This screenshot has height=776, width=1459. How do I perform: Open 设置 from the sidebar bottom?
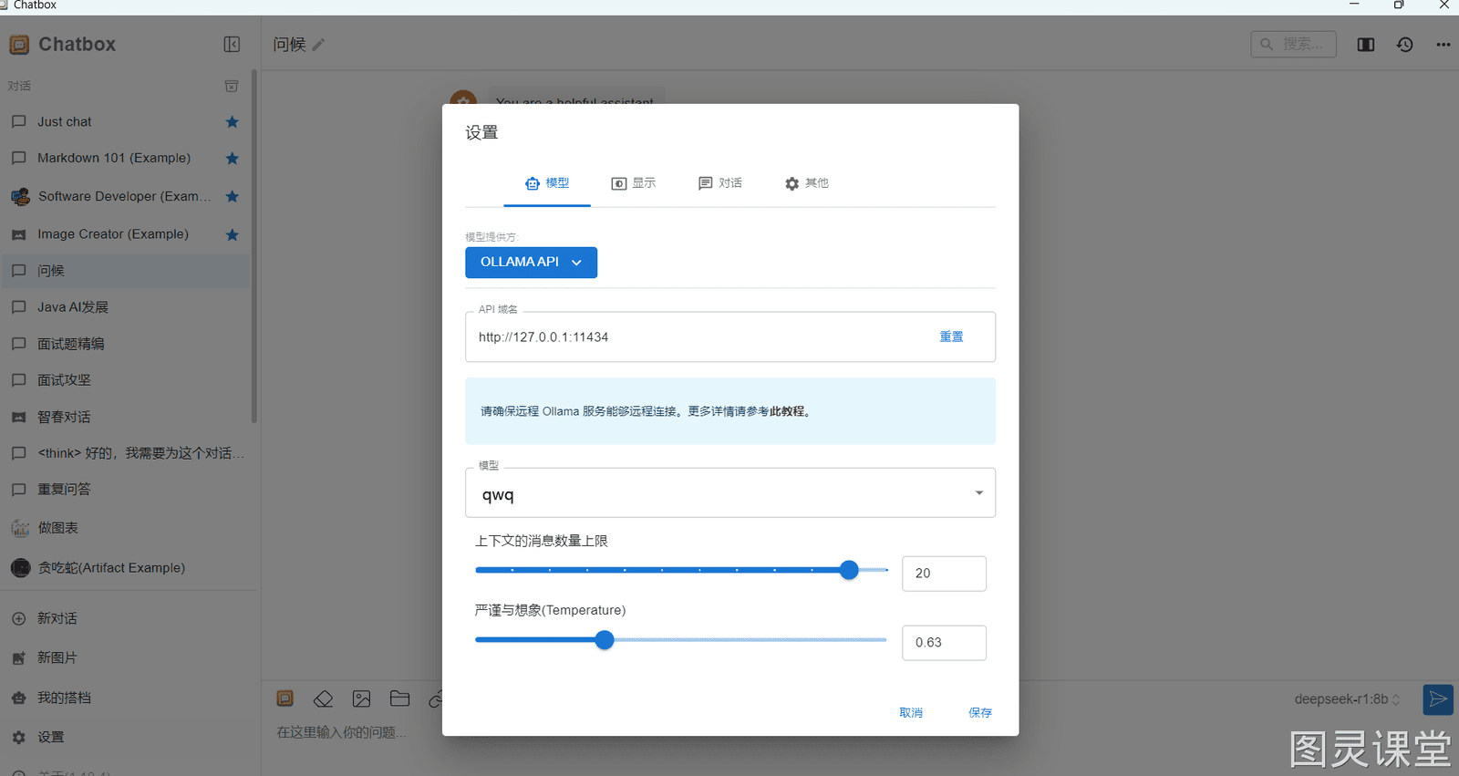click(x=129, y=738)
